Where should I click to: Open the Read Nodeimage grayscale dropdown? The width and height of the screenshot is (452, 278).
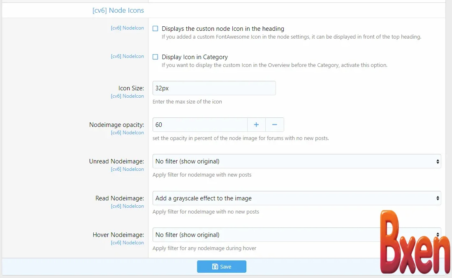coord(296,198)
